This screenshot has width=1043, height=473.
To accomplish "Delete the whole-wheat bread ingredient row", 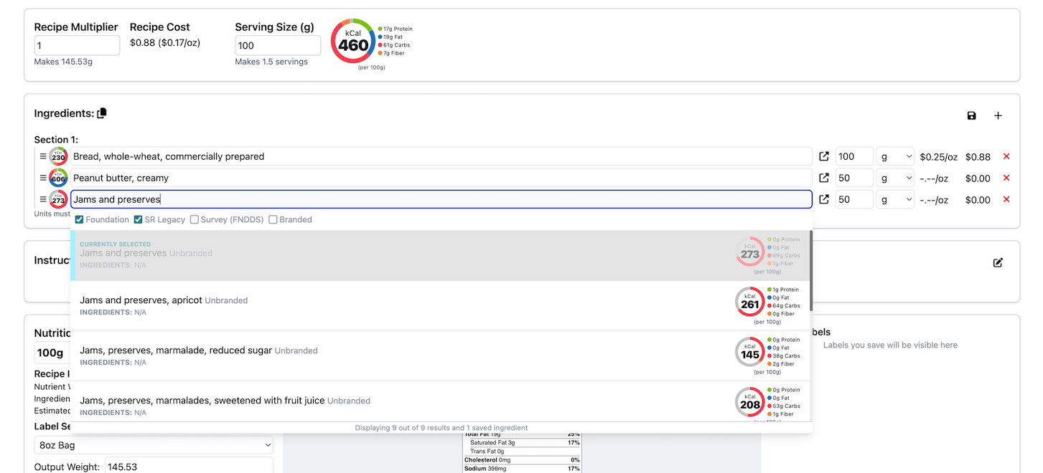I will pyautogui.click(x=1006, y=157).
